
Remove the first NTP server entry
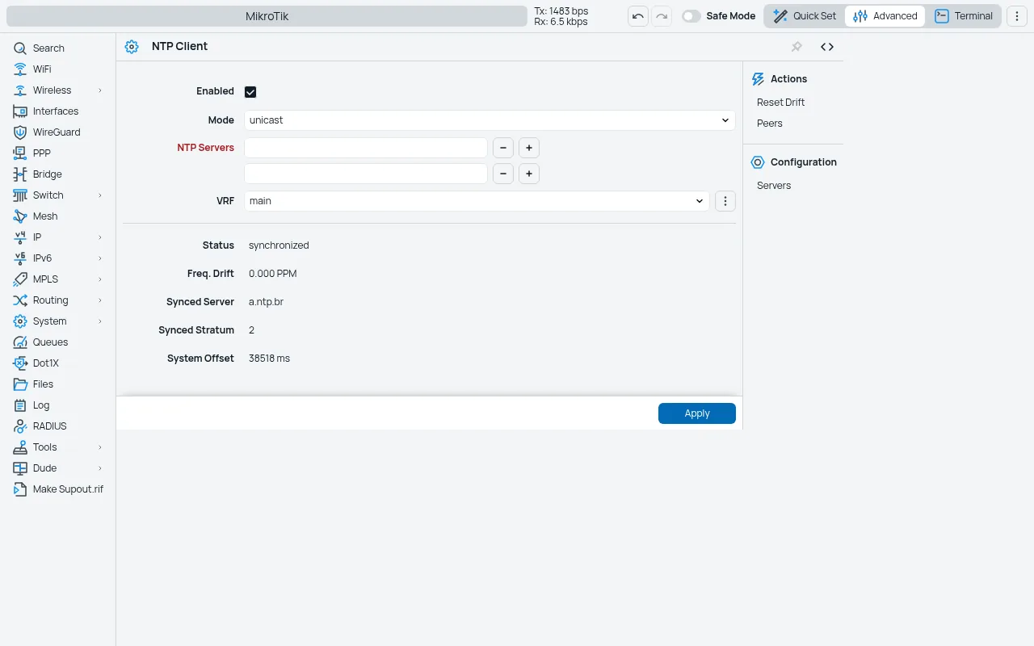[503, 148]
